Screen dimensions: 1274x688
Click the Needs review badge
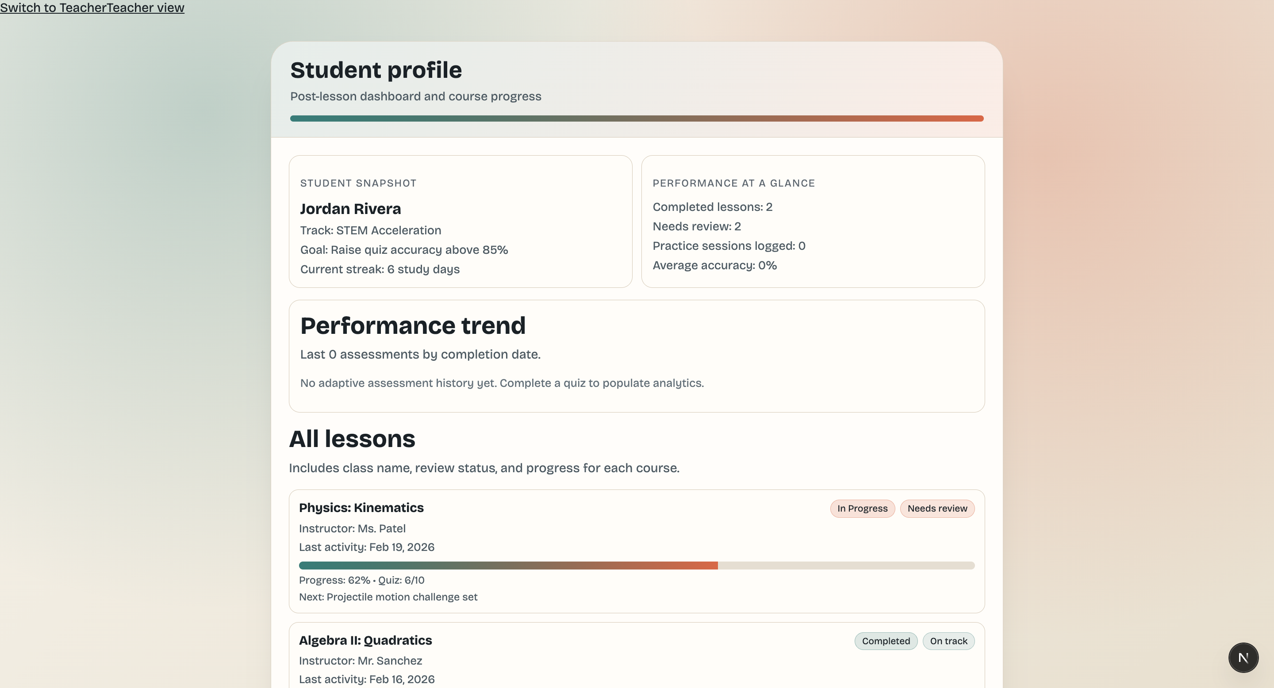coord(937,508)
